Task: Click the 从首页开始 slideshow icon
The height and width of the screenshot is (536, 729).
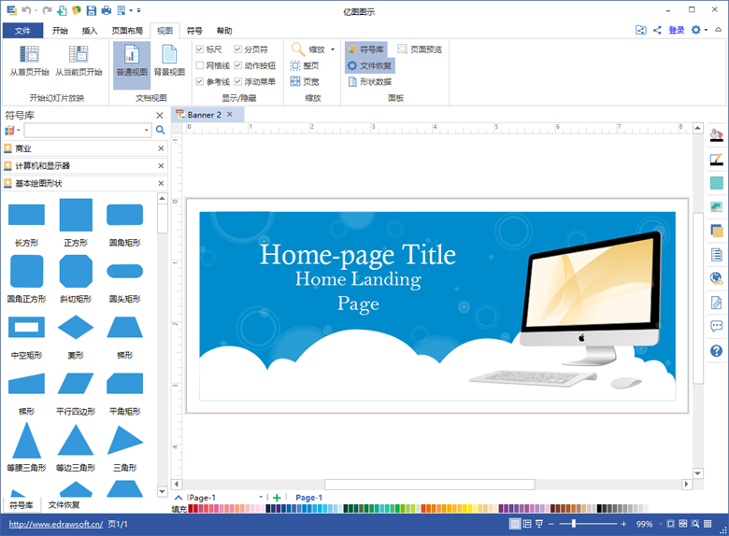Action: [x=29, y=59]
